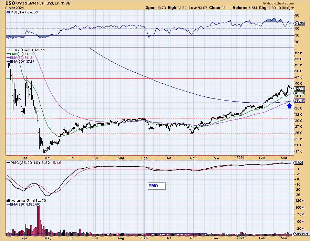310x241 pixels.
Task: Click the 5.82 PMO value tag on right axis
Action: click(298, 163)
